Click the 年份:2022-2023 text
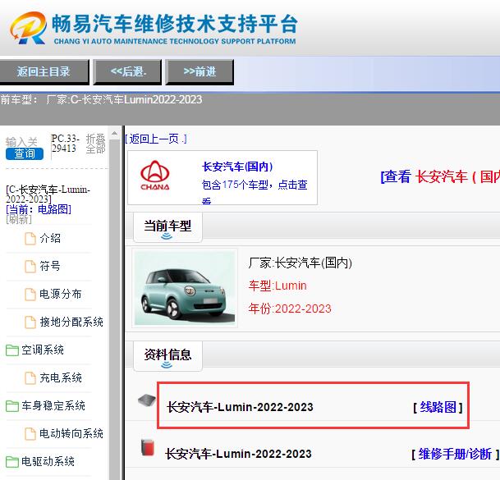This screenshot has height=480, width=500. (x=290, y=309)
